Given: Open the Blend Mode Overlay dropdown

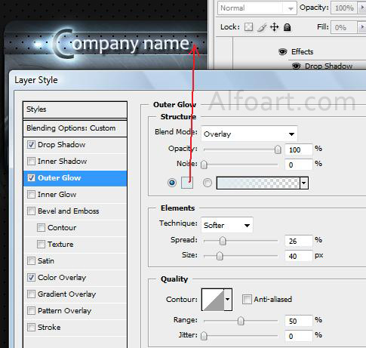Looking at the screenshot, I should tap(249, 134).
